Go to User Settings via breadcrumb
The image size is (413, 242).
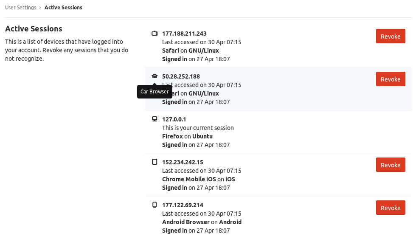(x=21, y=8)
